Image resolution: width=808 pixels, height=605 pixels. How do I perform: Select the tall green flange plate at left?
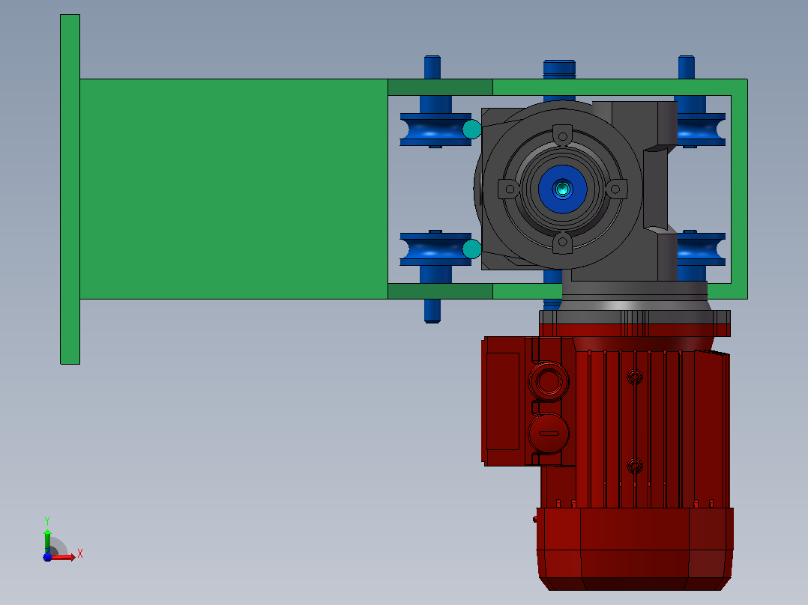[x=70, y=189]
